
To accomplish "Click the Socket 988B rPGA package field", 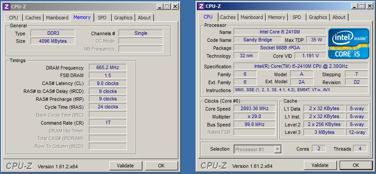I will click(280, 48).
